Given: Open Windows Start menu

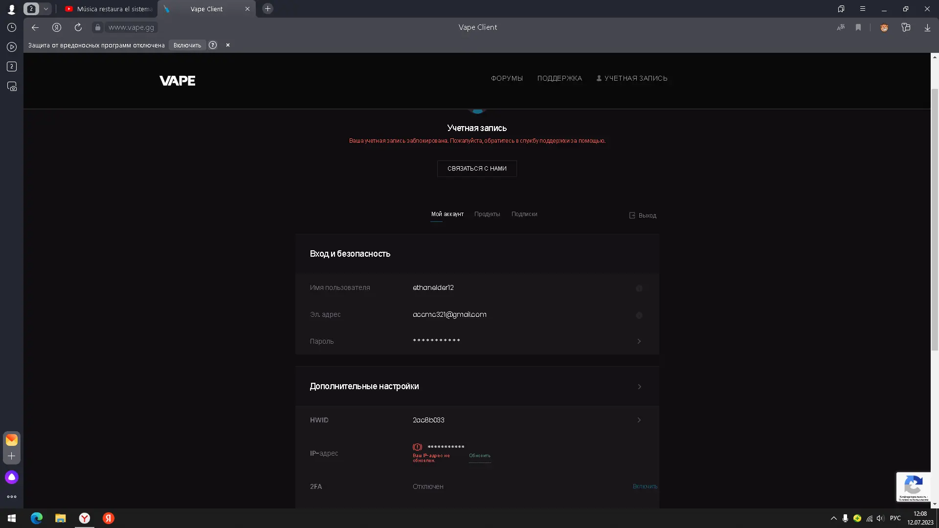Looking at the screenshot, I should [12, 518].
